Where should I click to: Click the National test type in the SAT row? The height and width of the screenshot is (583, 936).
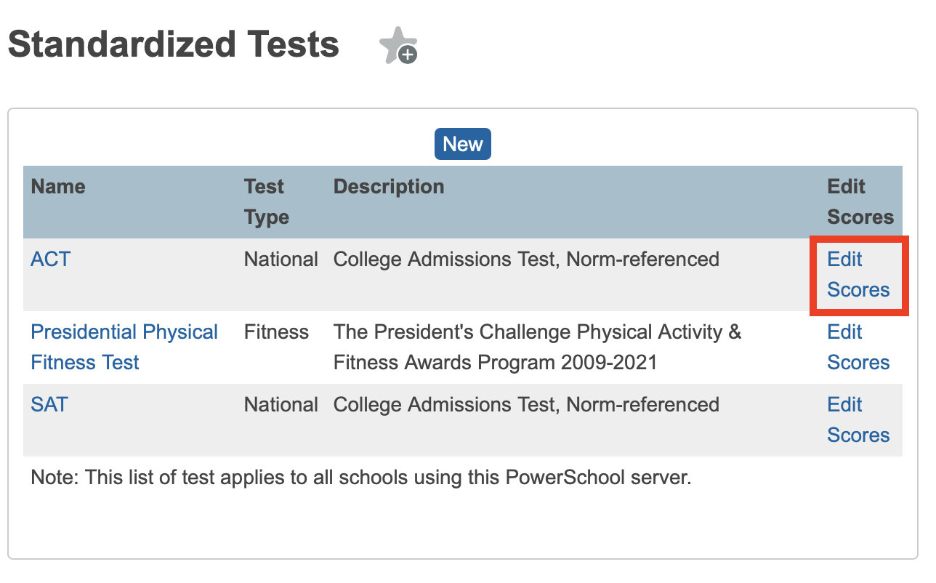pos(281,405)
